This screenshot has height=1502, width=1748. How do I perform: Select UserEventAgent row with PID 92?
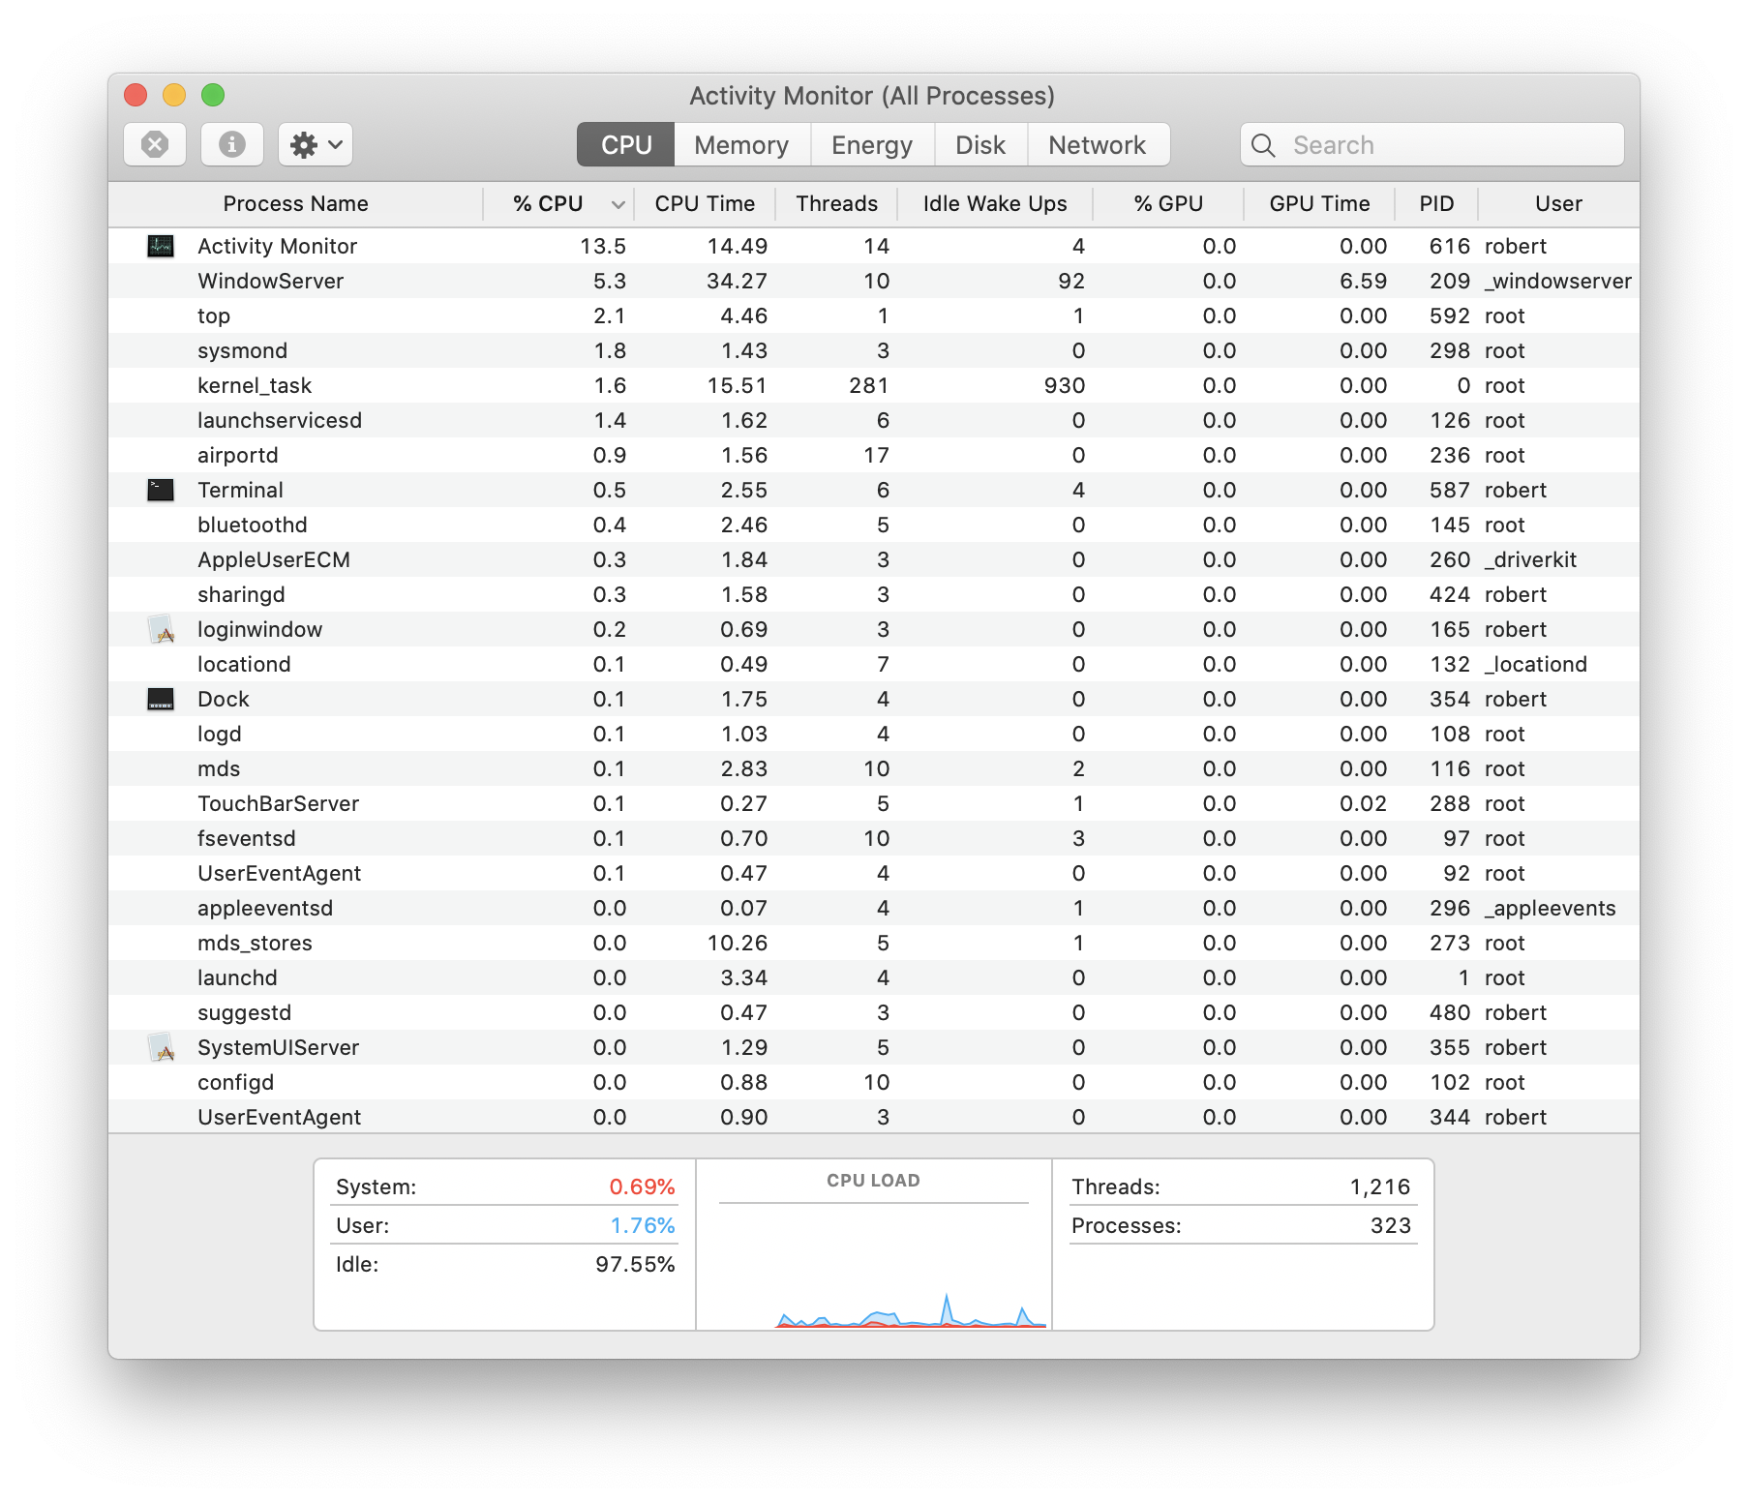(874, 873)
